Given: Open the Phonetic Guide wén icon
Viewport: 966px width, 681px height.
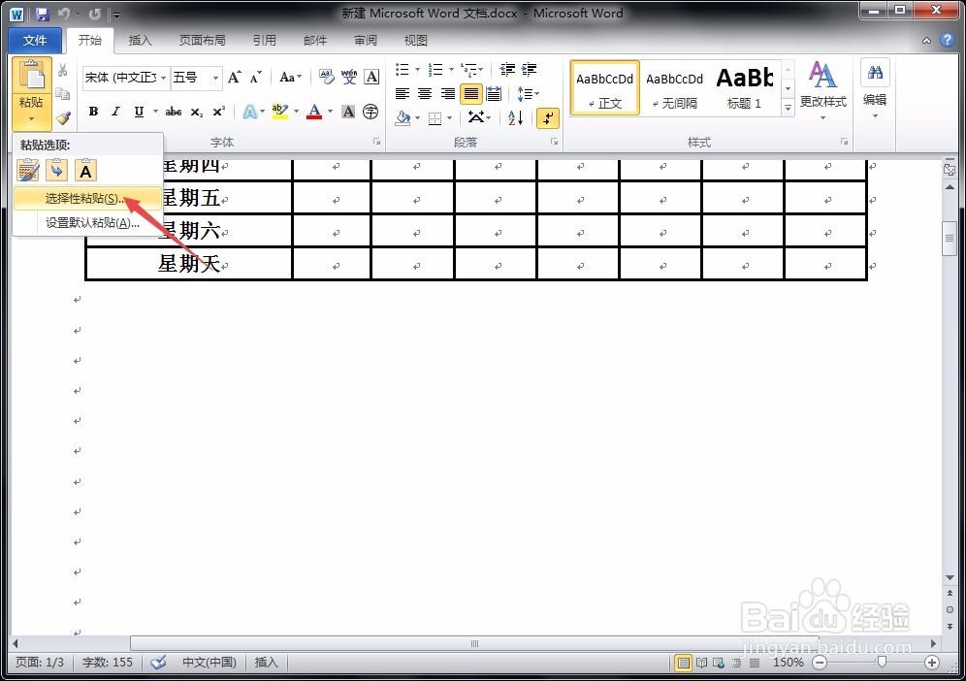Looking at the screenshot, I should point(349,77).
